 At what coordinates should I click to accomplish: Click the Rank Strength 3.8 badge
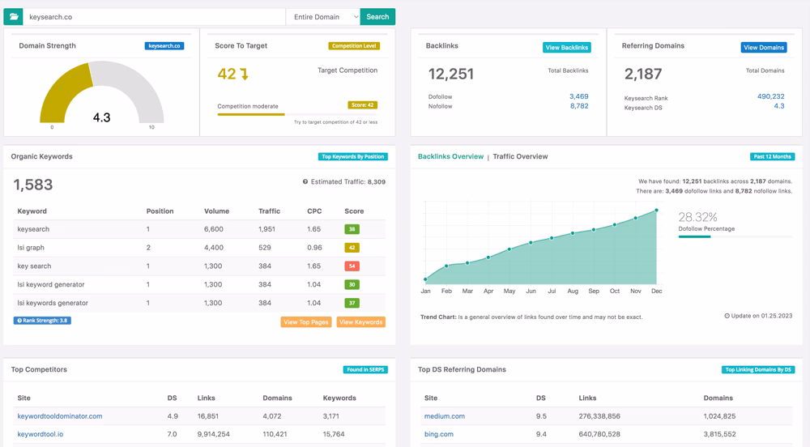[x=40, y=321]
